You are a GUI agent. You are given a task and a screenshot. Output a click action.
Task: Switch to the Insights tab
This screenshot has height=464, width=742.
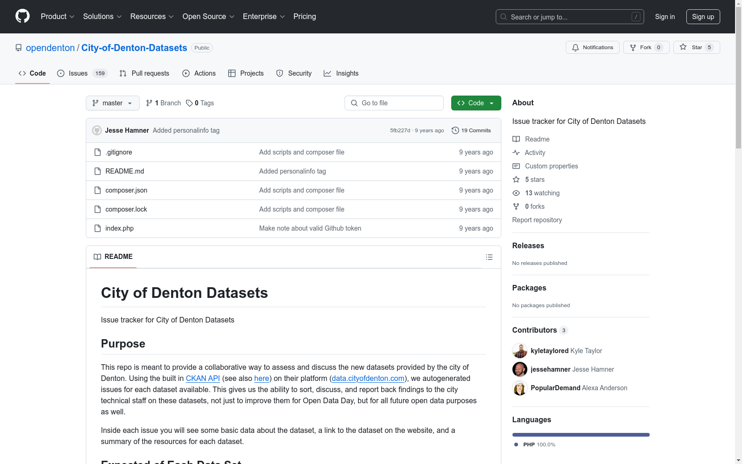tap(341, 73)
